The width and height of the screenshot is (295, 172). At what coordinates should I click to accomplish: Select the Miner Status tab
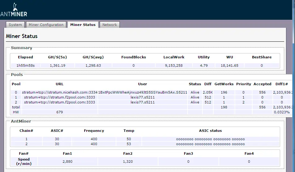point(83,25)
